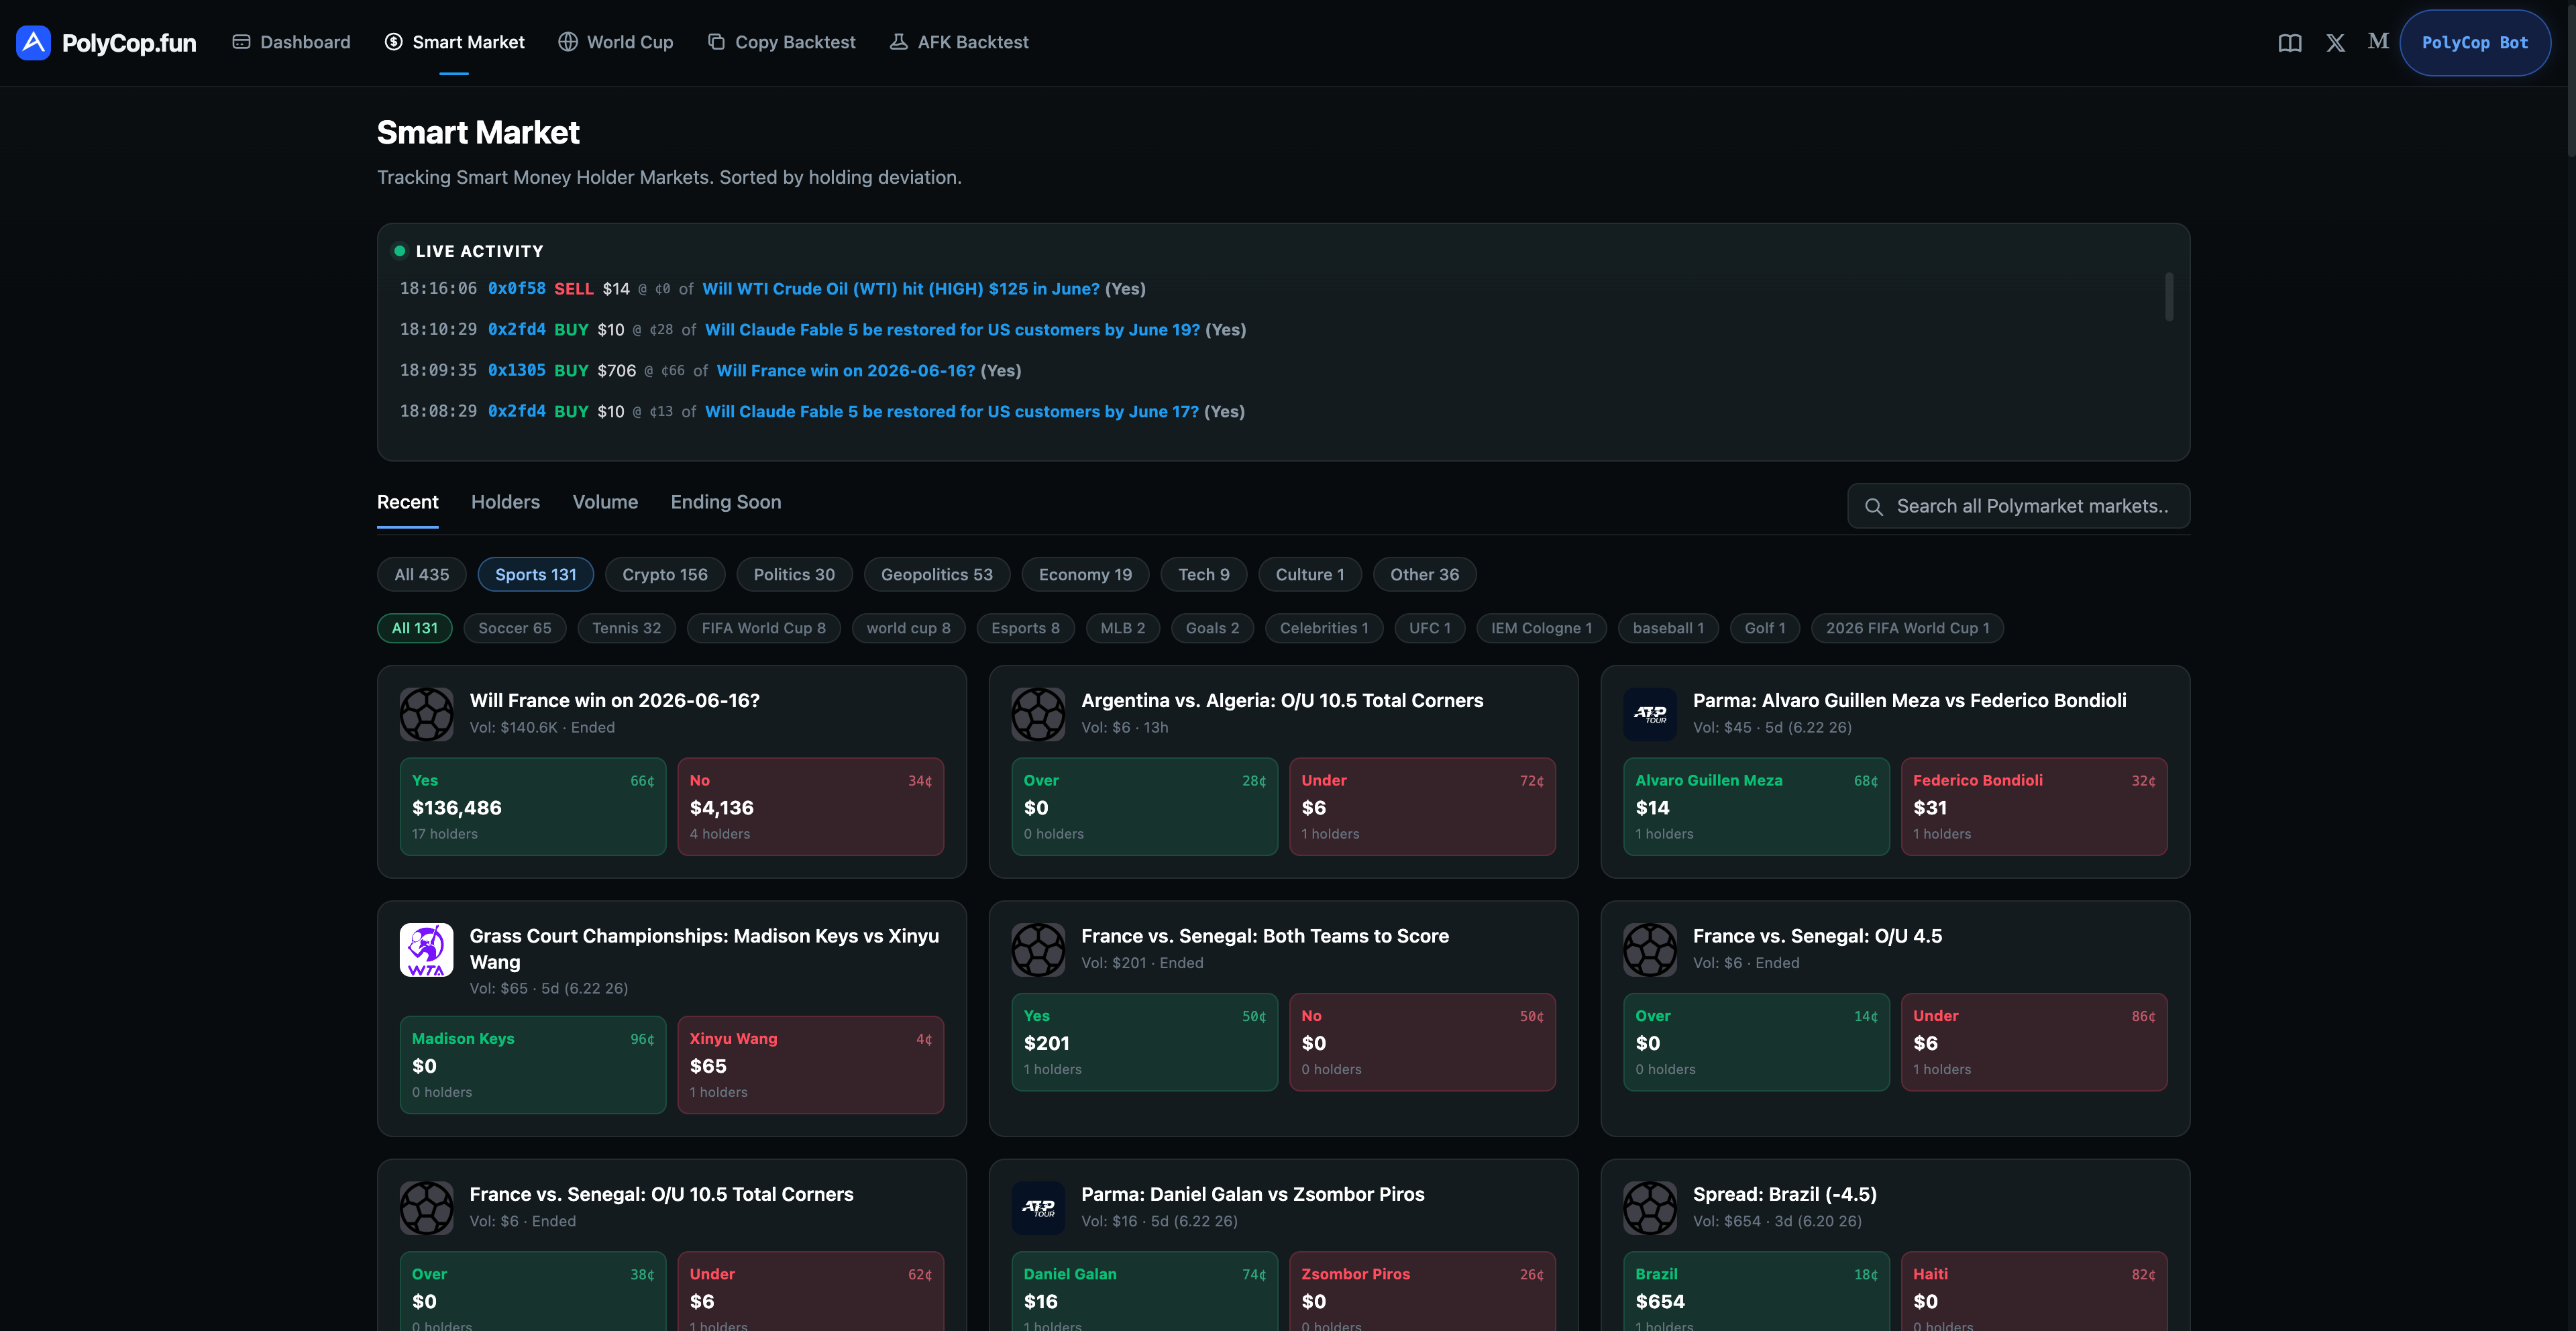
Task: Select the Economy 19 category filter
Action: tap(1085, 574)
